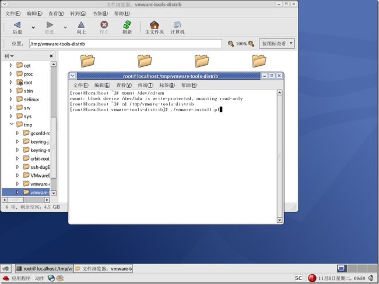Open the file browser Go (转到) menu

pyautogui.click(x=78, y=13)
